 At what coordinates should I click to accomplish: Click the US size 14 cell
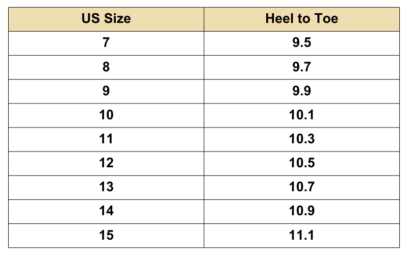point(106,211)
